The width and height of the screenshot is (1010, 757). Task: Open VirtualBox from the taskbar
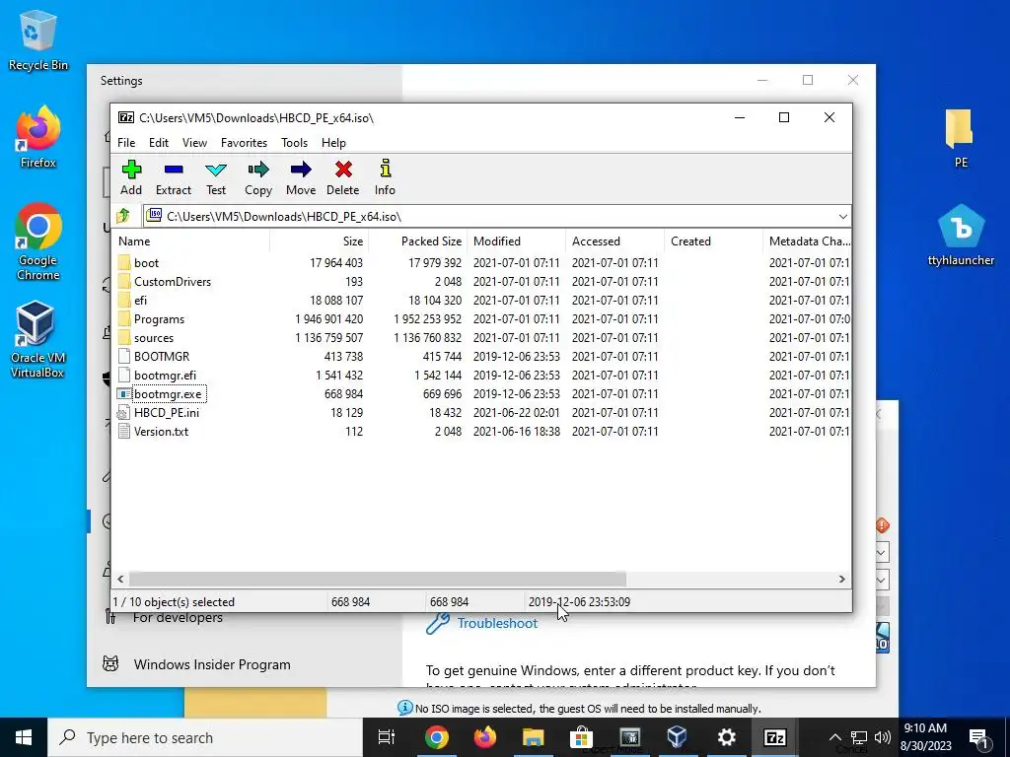click(x=677, y=737)
